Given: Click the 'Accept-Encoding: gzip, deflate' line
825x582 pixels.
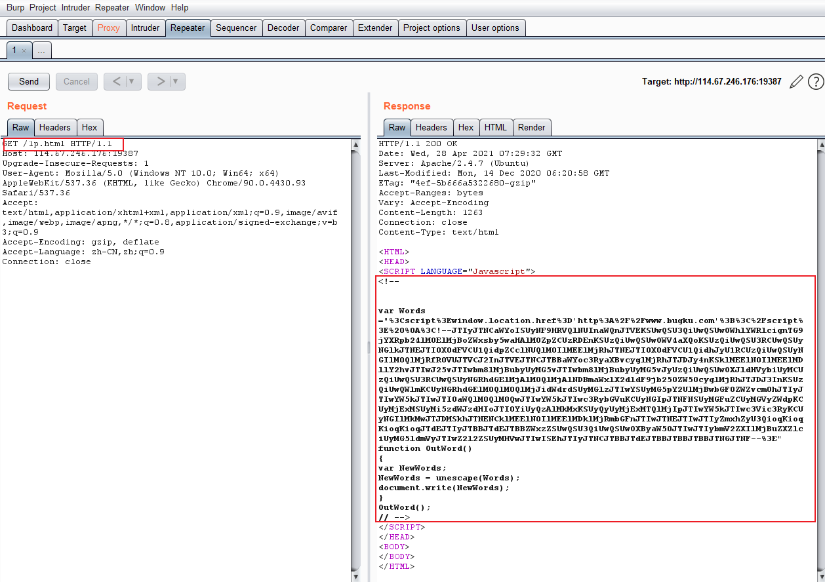Looking at the screenshot, I should tap(81, 242).
